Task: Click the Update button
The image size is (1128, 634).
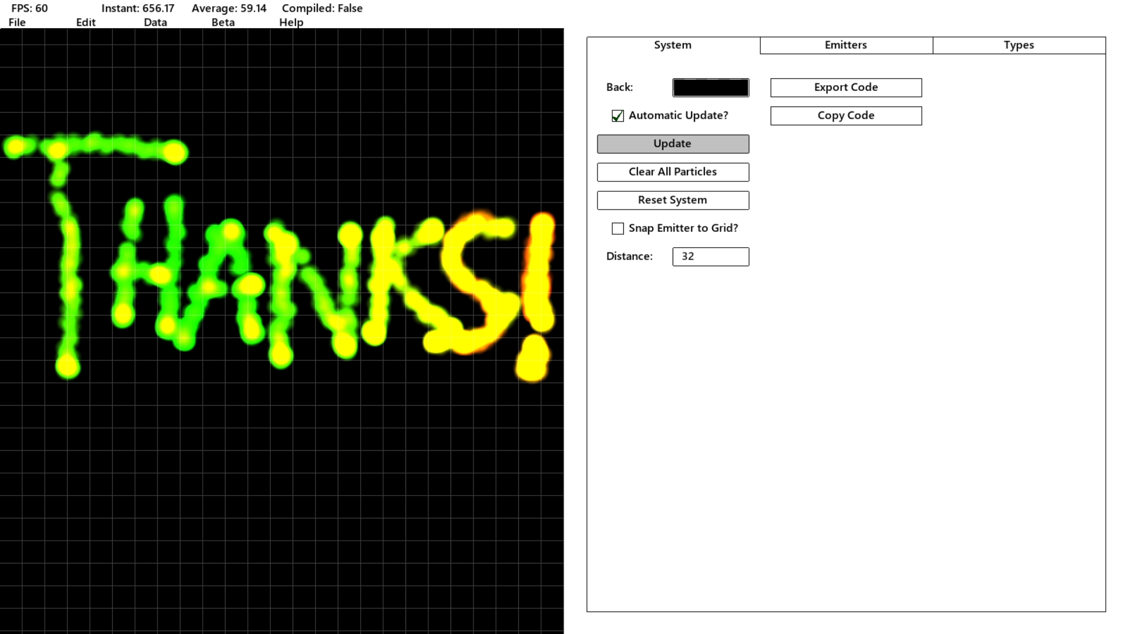Action: click(672, 143)
